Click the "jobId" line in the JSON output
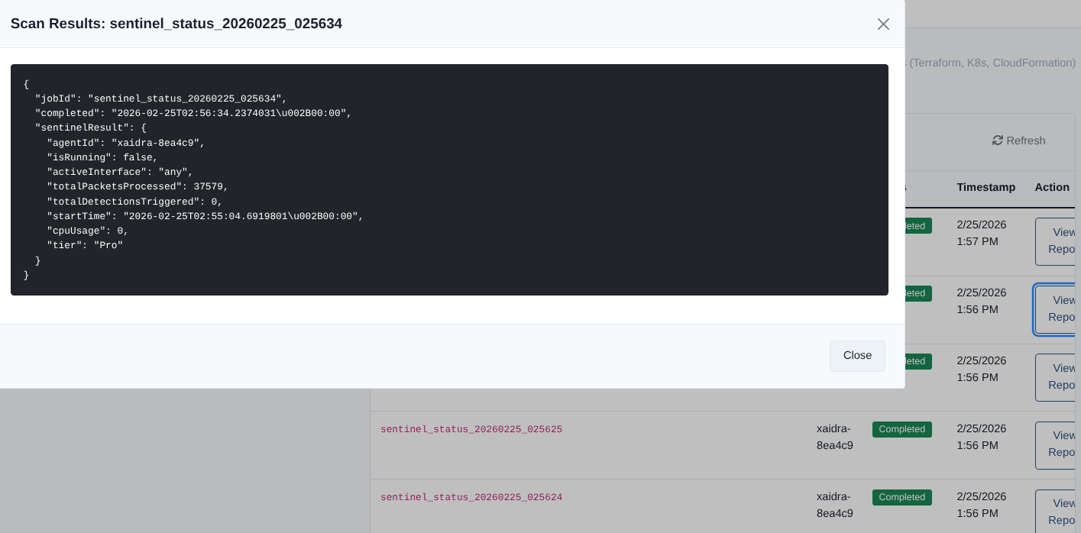1081x533 pixels. coord(161,99)
